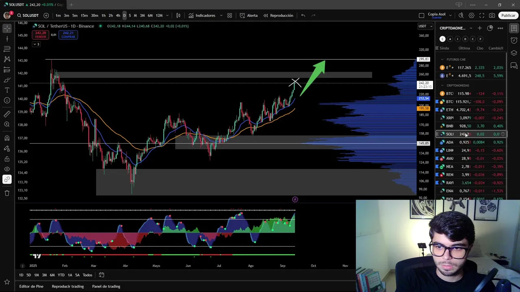Image resolution: width=520 pixels, height=292 pixels.
Task: Expand the timeframe interval dropdown
Action: point(167,15)
